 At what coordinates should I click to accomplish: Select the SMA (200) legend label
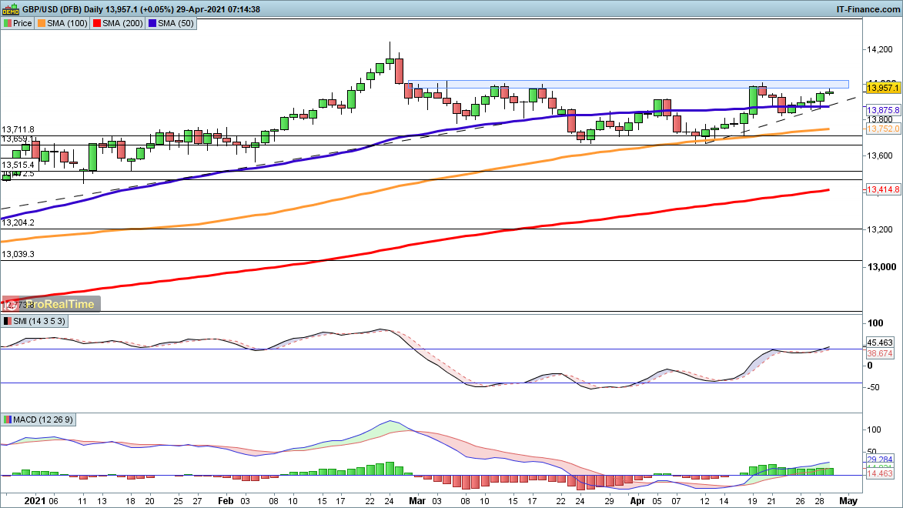[113, 23]
